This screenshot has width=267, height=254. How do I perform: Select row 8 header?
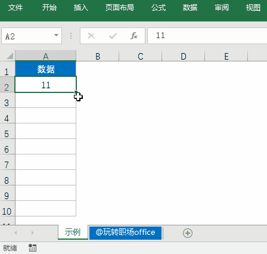pyautogui.click(x=7, y=178)
